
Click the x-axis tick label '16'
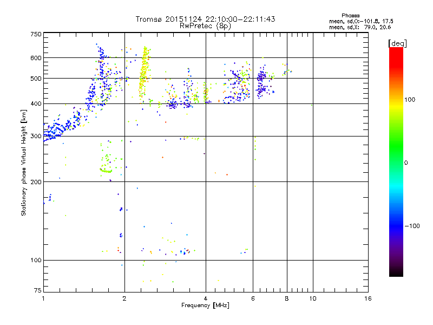tap(368, 298)
